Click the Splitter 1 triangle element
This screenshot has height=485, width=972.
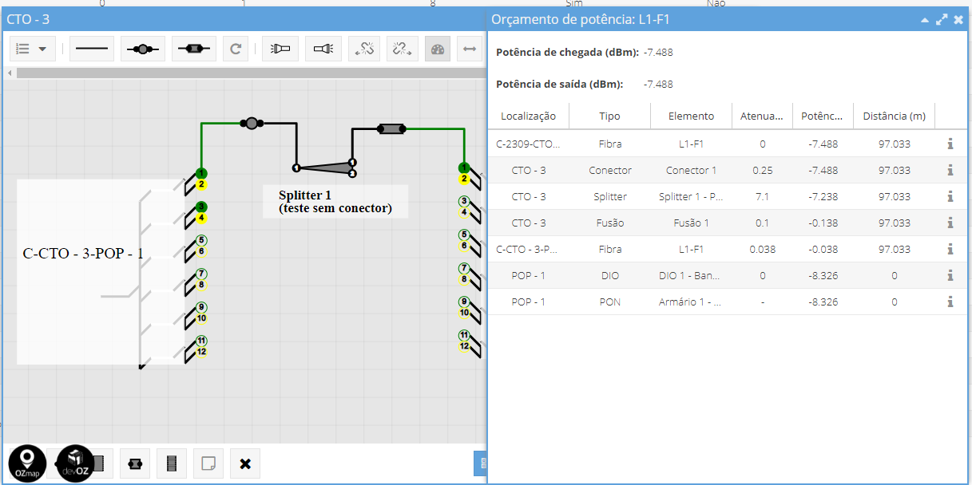325,168
